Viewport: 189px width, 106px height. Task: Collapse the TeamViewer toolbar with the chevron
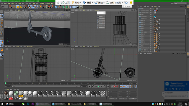(x=131, y=6)
